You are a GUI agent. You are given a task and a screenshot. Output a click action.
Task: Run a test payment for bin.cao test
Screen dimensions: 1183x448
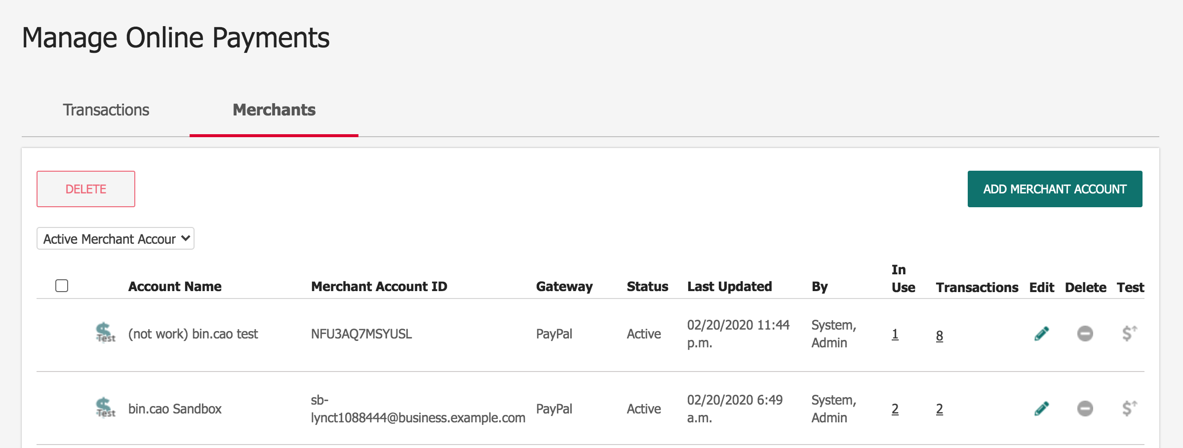(1130, 334)
